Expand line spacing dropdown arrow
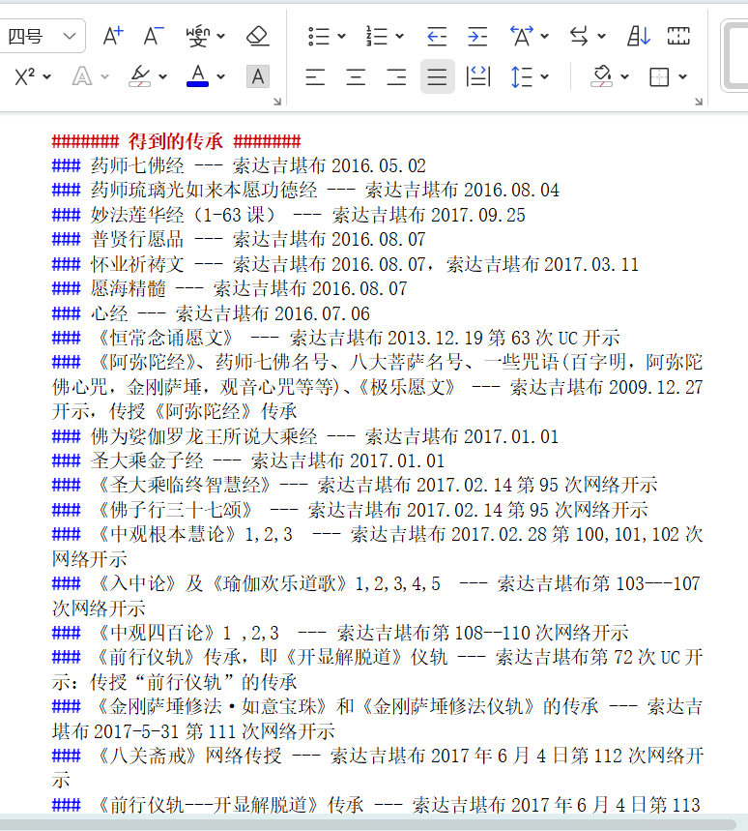748x831 pixels. 544,76
